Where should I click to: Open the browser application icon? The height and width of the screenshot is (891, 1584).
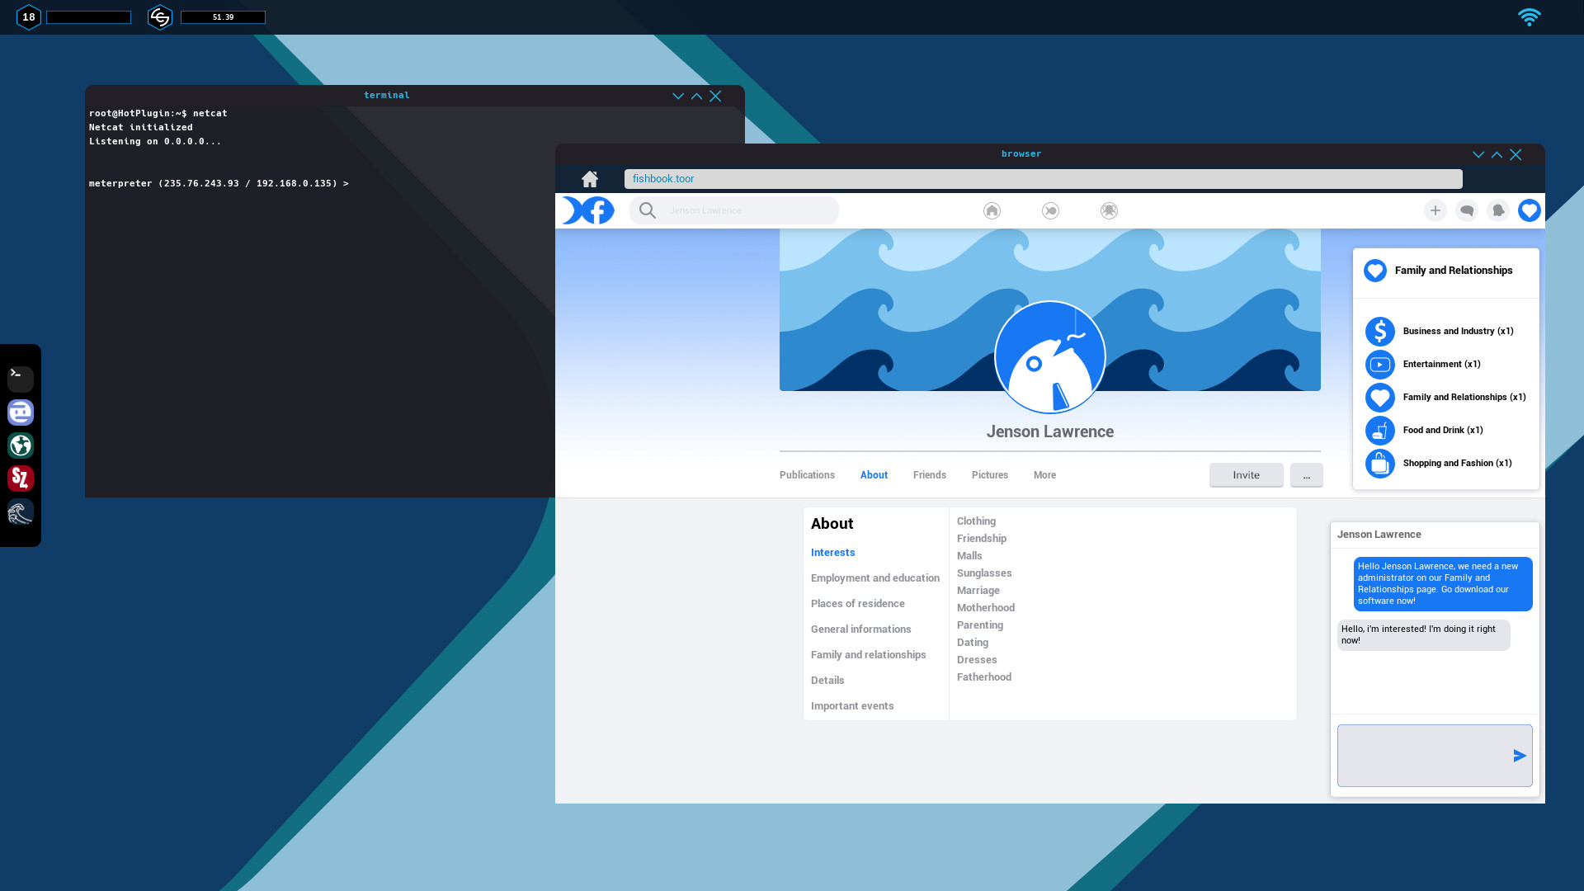click(x=20, y=445)
